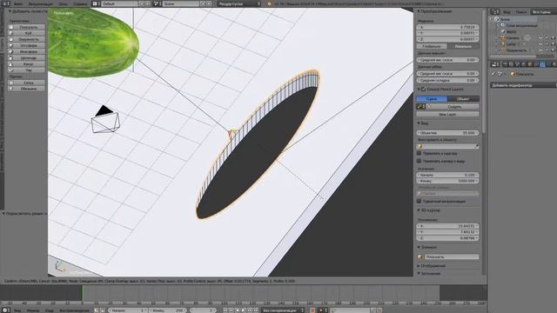Open the render engine Cycles dropdown
This screenshot has height=313, width=557.
[x=238, y=3]
